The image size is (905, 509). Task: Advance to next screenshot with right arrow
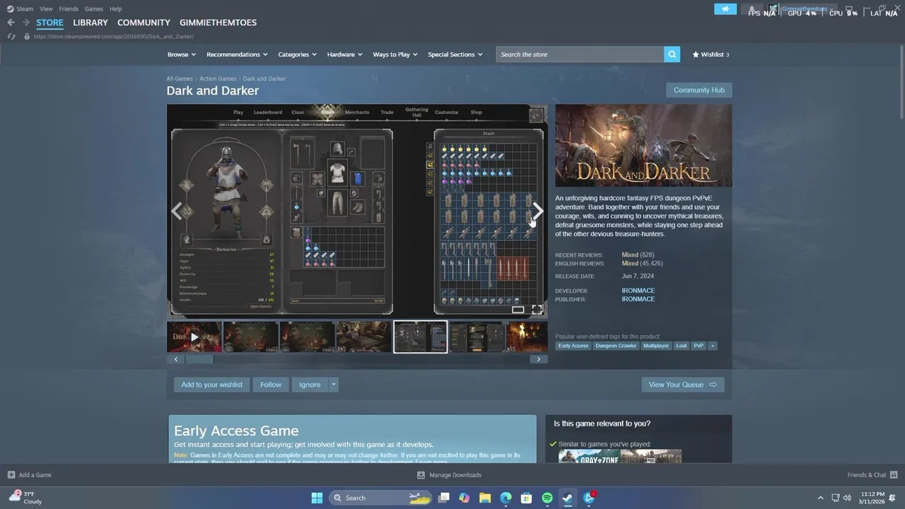click(538, 211)
